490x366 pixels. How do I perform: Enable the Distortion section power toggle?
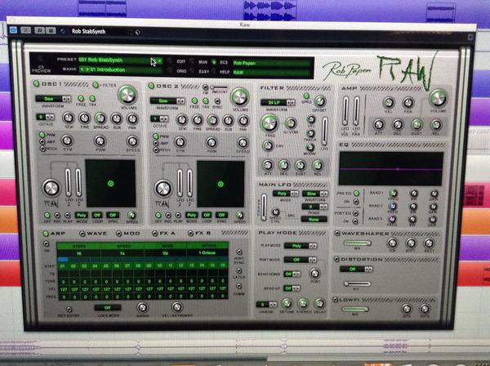(336, 259)
